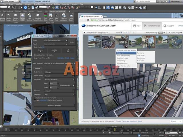Launch the RAM Player
Viewport: 183px width, 137px height.
coord(56,17)
